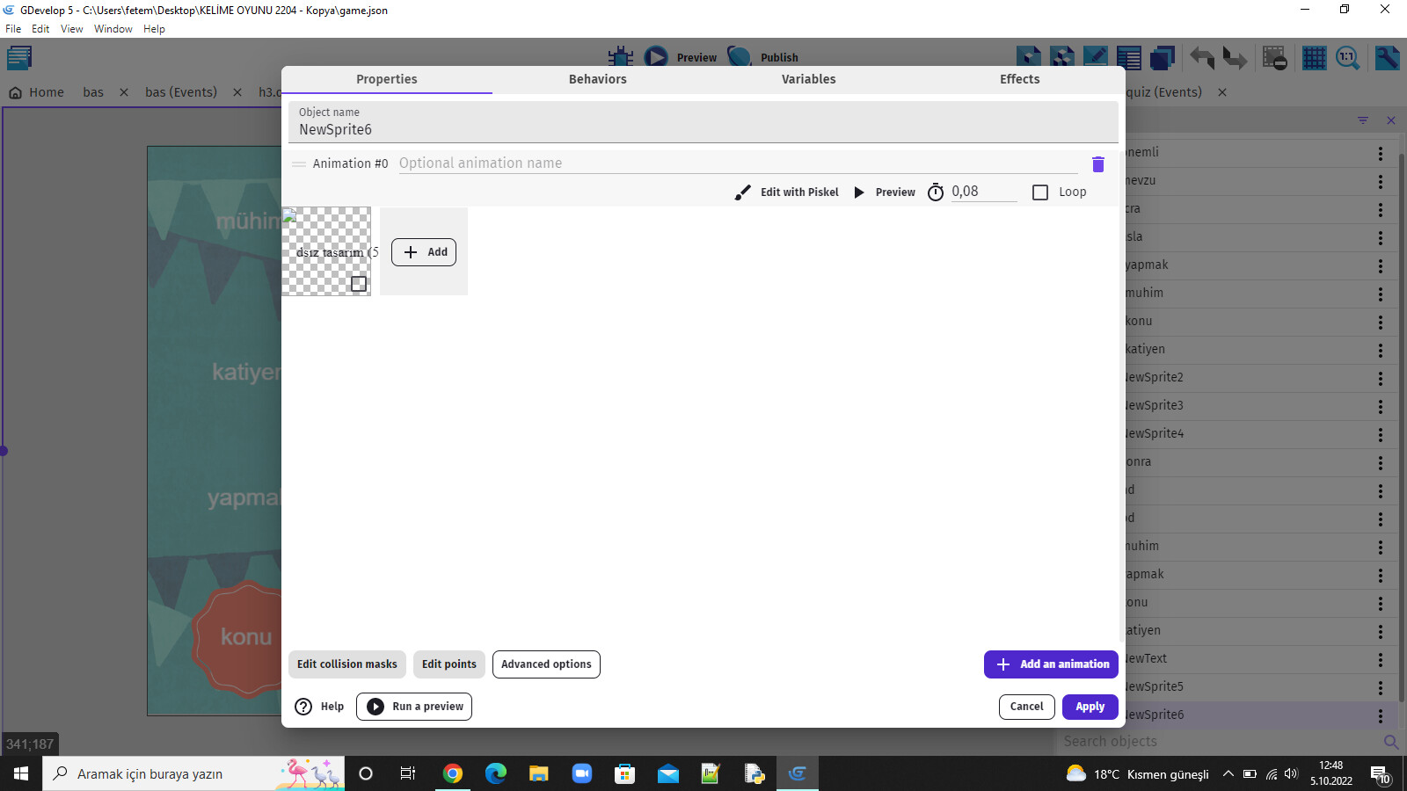The image size is (1407, 791).
Task: Click Add an animation
Action: pos(1051,664)
